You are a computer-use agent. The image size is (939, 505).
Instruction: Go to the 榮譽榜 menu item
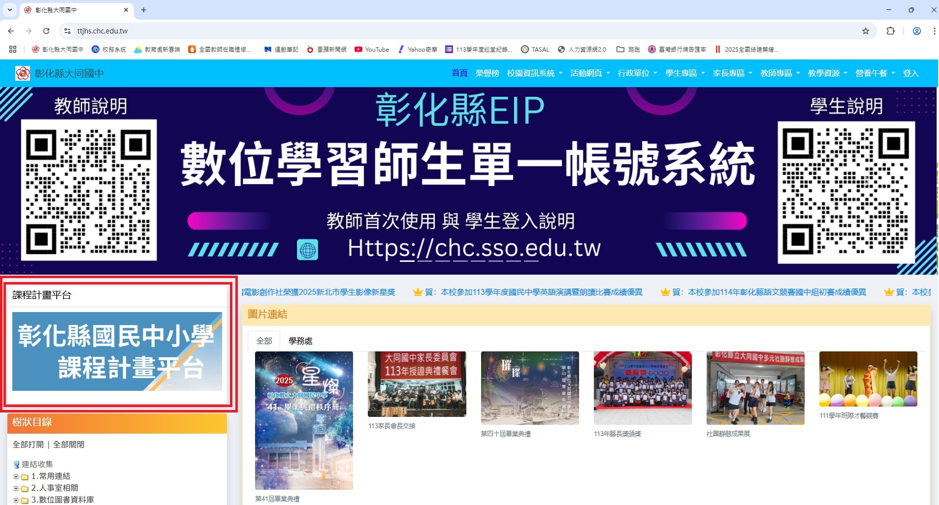click(x=487, y=73)
